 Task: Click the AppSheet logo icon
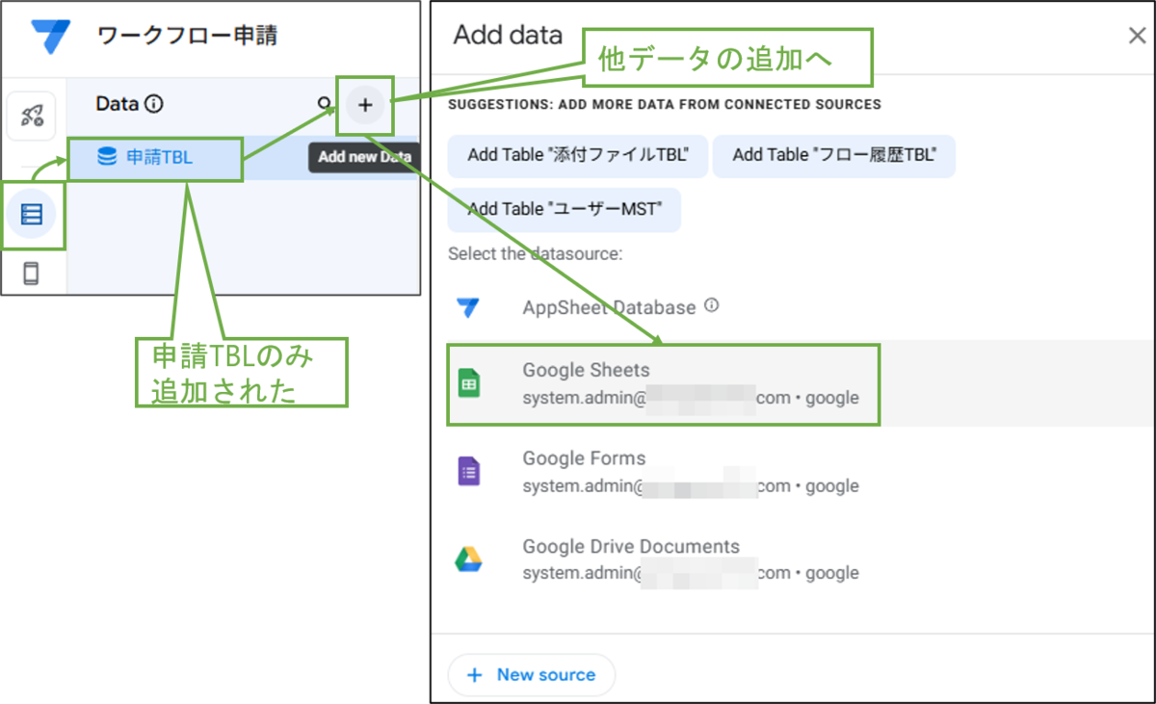50,38
